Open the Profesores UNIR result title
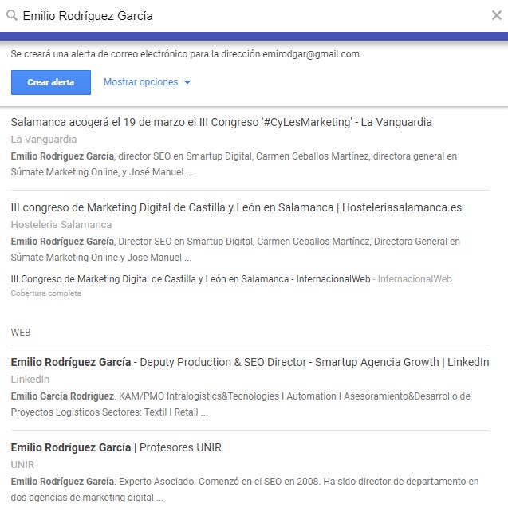This screenshot has height=512, width=508. click(x=116, y=447)
